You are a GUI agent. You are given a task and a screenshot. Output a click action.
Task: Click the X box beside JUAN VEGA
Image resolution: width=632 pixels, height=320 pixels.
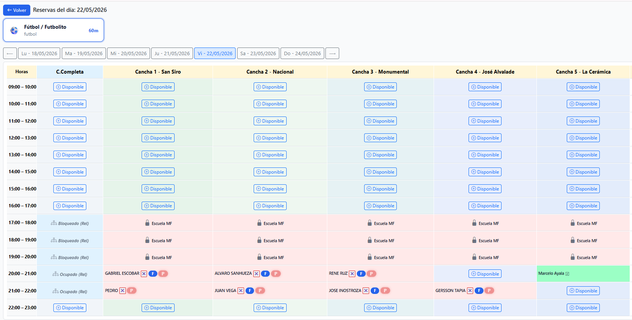click(241, 290)
